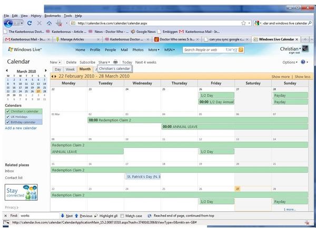The image size is (316, 228).
Task: Reload the page with the refresh icon
Action: [29, 23]
